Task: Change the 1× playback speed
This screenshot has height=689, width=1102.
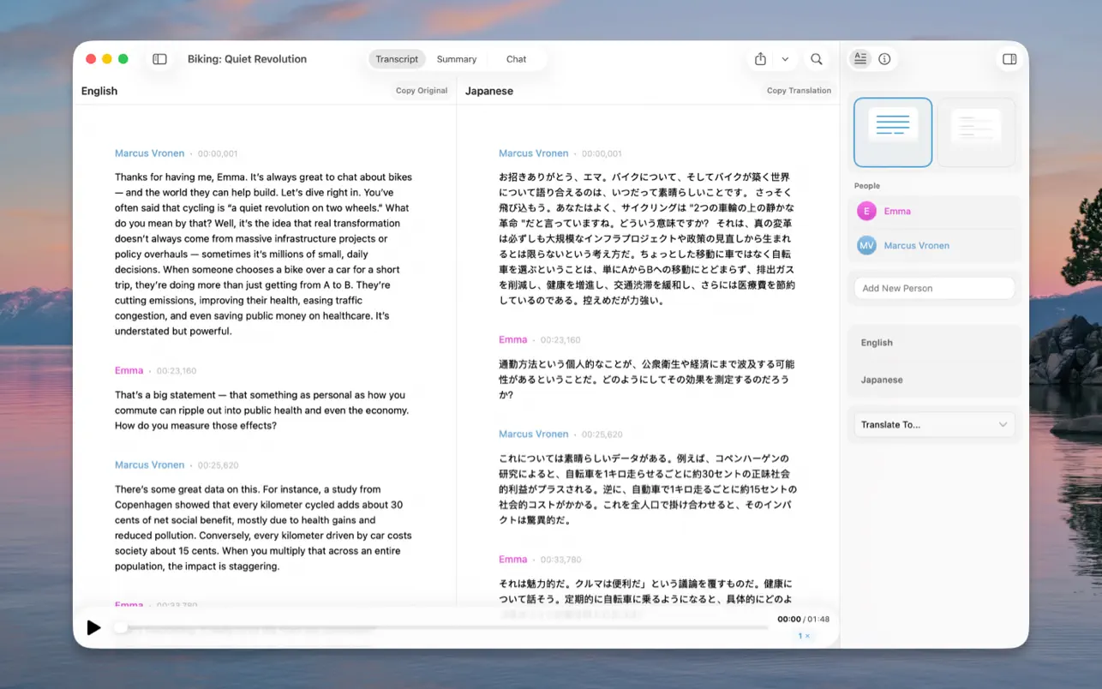Action: [804, 636]
